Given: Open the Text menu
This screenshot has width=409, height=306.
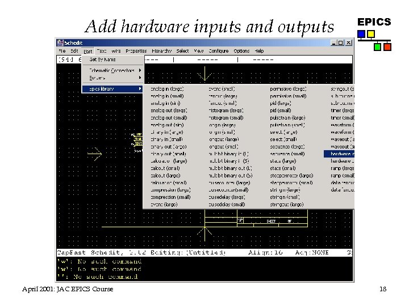Looking at the screenshot, I should [102, 51].
